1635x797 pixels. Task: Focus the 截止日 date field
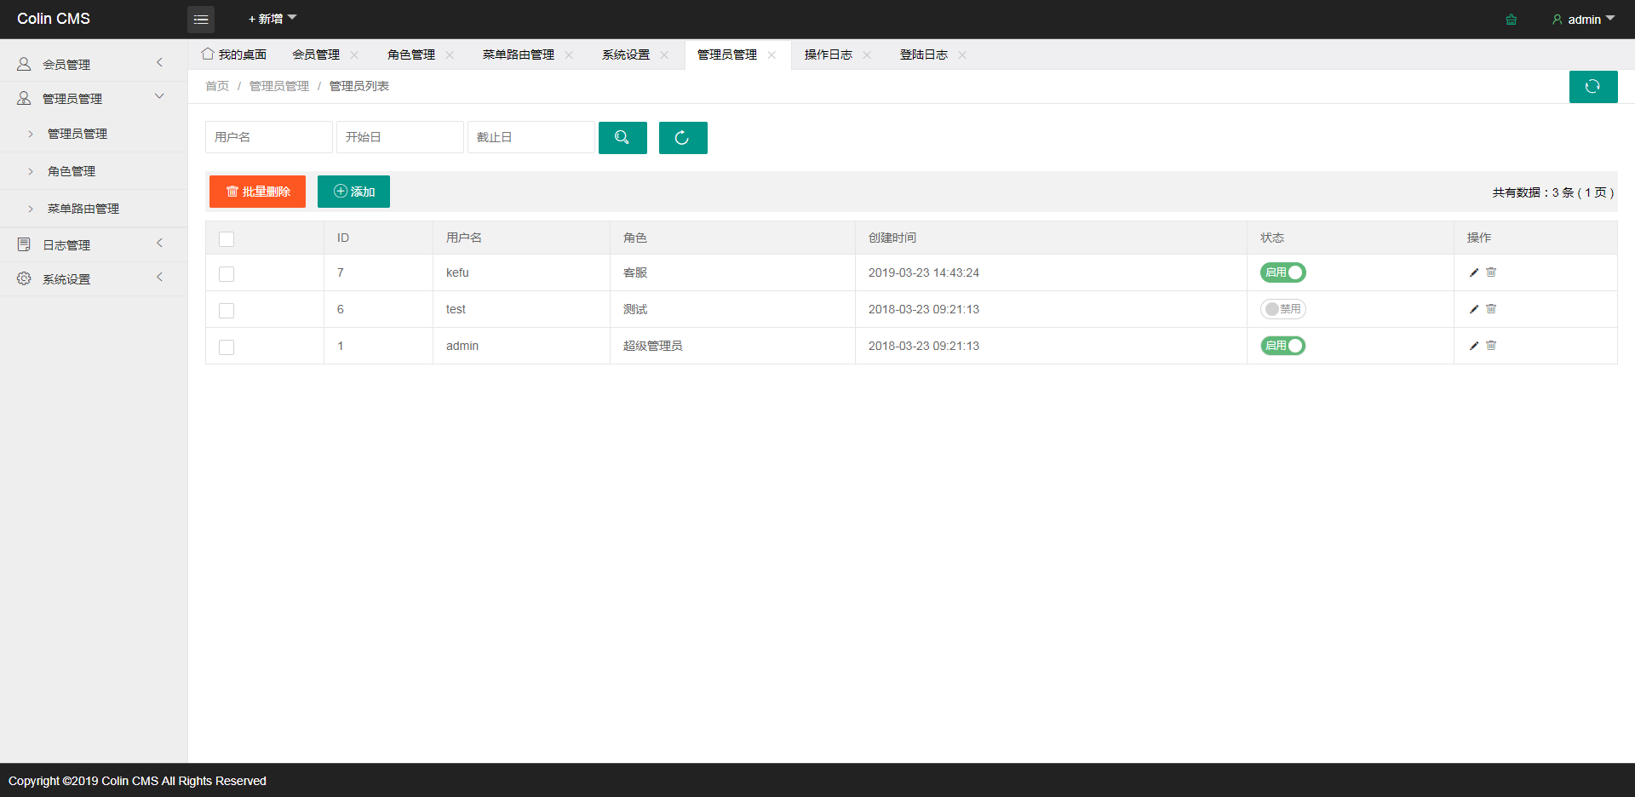coord(531,137)
